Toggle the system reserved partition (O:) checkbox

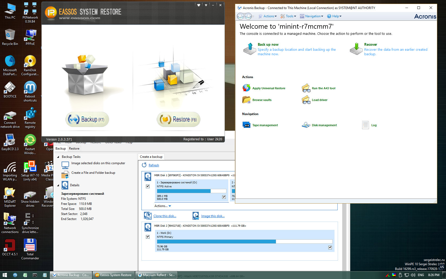tap(224, 197)
